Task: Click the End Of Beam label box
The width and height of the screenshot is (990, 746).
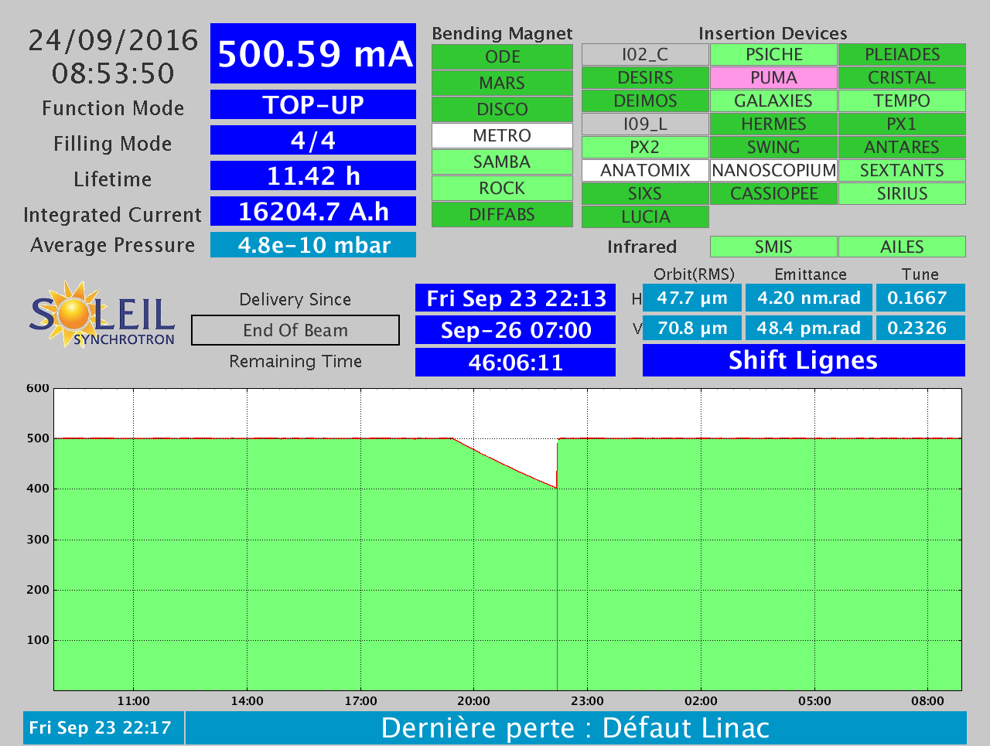Action: pos(295,330)
